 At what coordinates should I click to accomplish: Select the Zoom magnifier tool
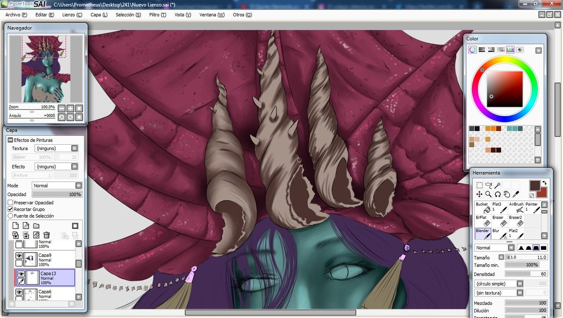coord(489,194)
